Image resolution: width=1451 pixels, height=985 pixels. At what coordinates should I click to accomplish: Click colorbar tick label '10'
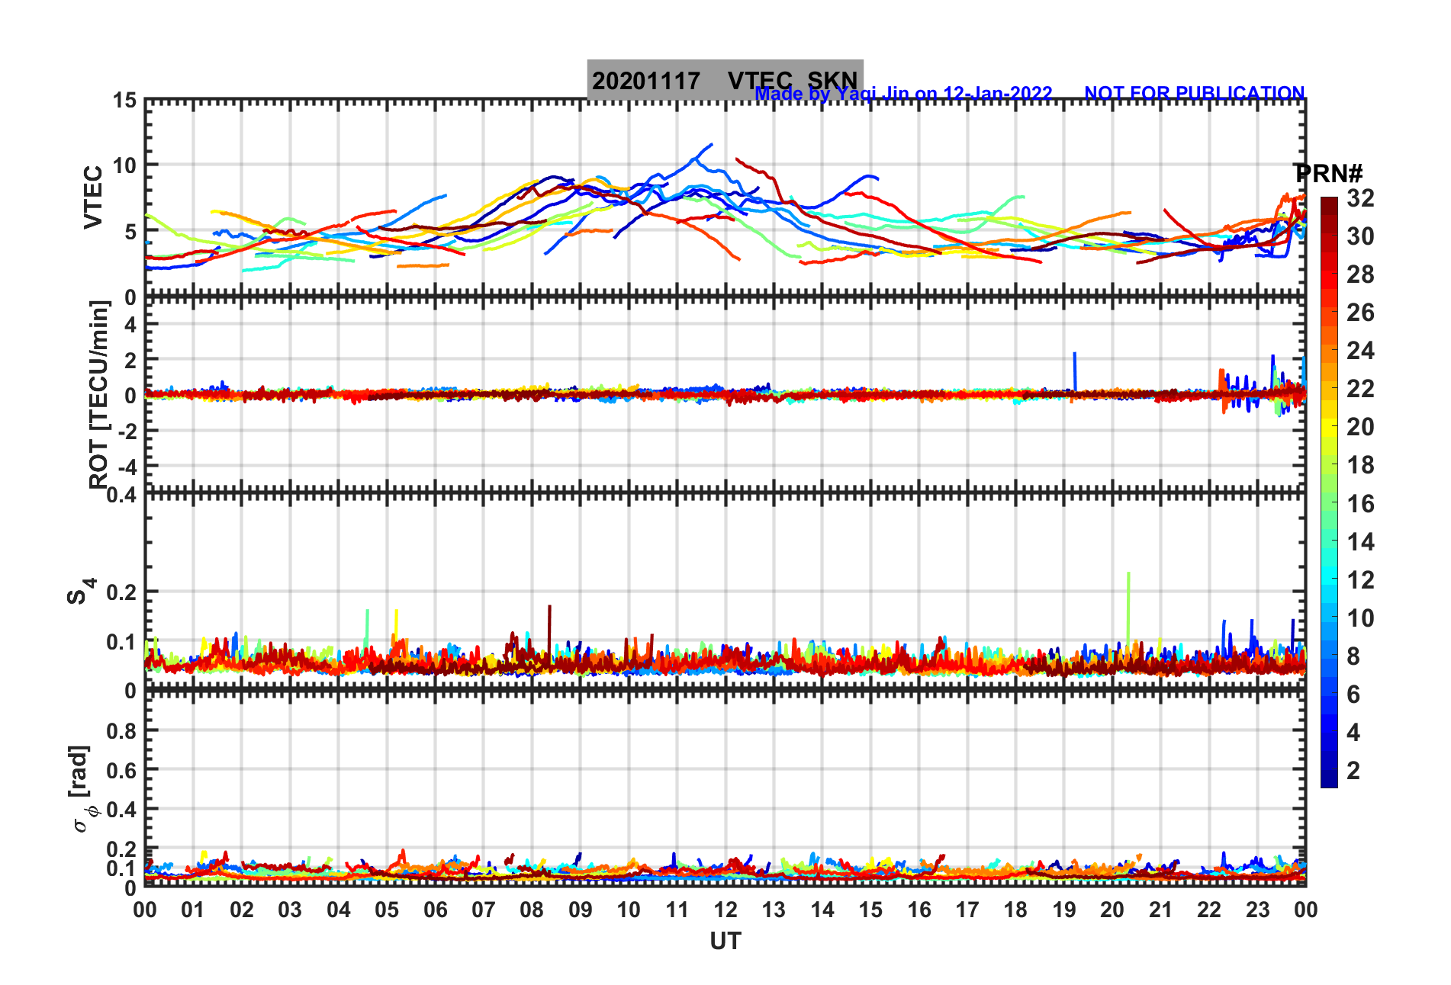[x=1360, y=618]
